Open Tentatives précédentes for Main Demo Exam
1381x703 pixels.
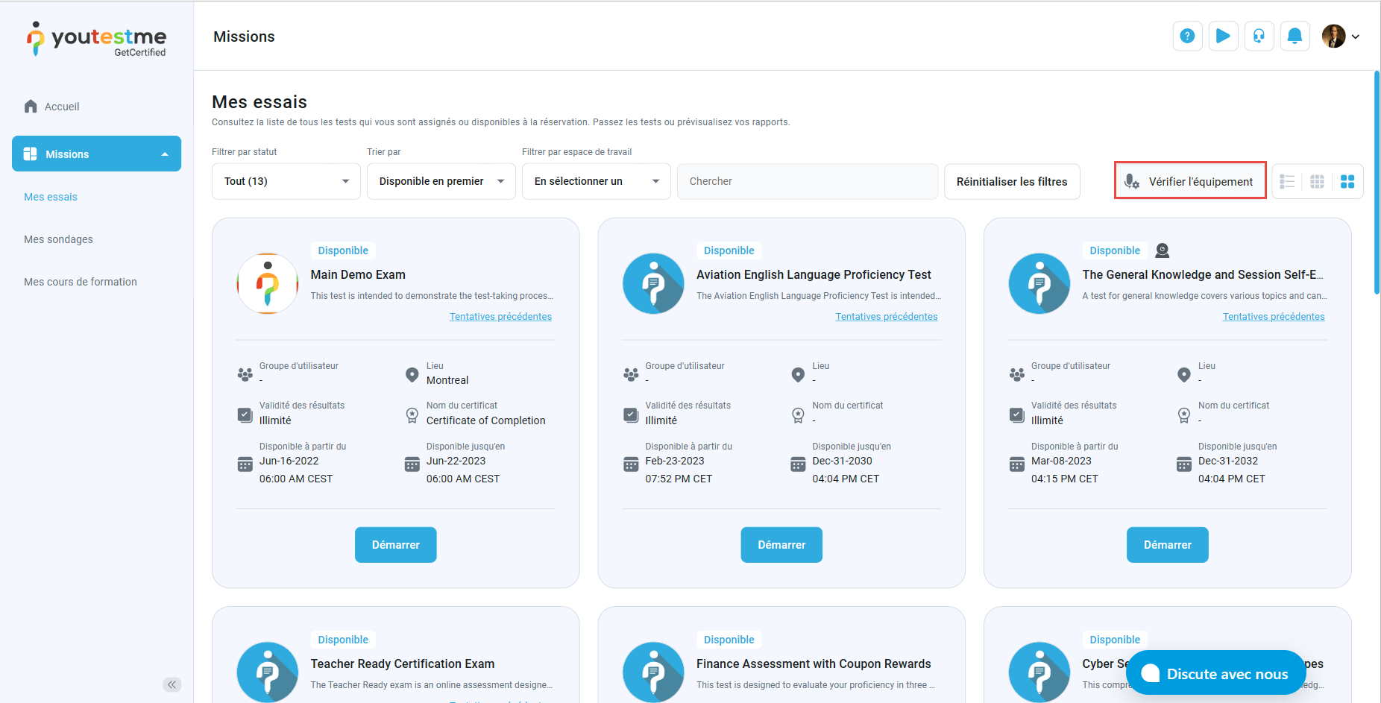500,317
